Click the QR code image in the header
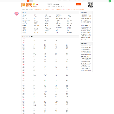The width and height of the screenshot is (114, 114). point(91,5)
